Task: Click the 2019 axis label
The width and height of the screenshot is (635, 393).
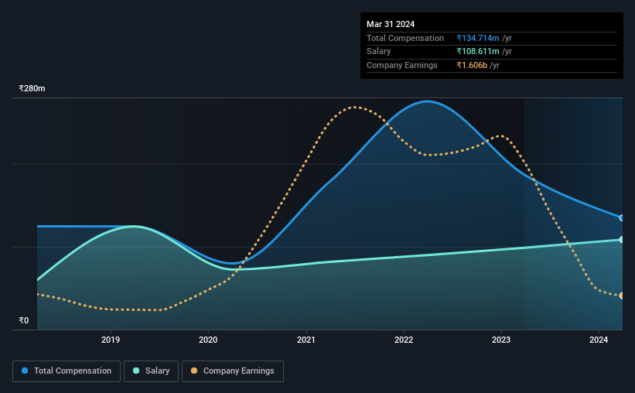Action: point(111,340)
